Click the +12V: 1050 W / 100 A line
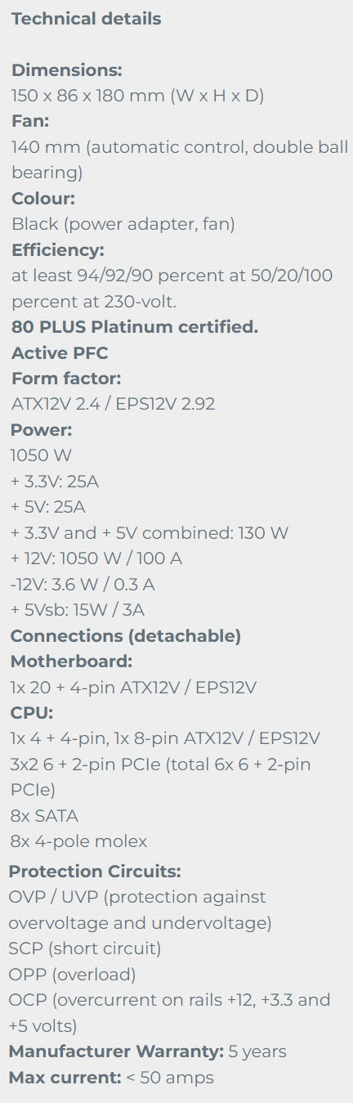 point(96,558)
